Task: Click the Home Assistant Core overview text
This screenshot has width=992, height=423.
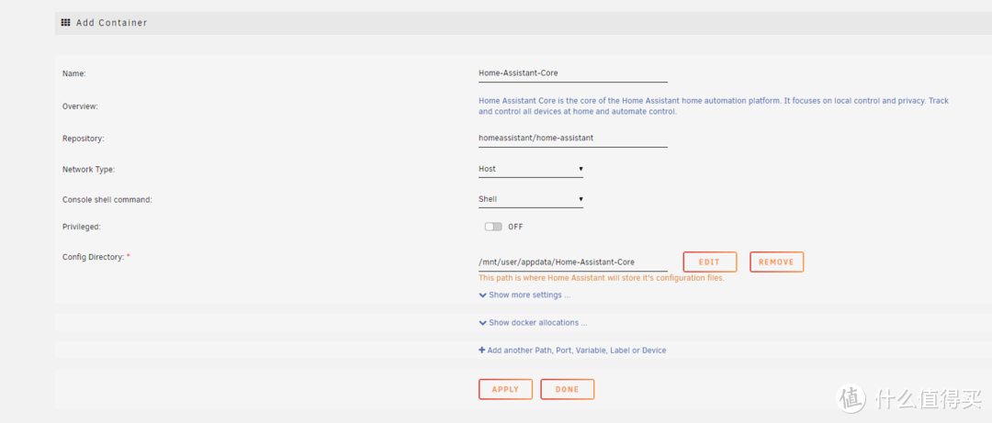Action: click(x=714, y=106)
